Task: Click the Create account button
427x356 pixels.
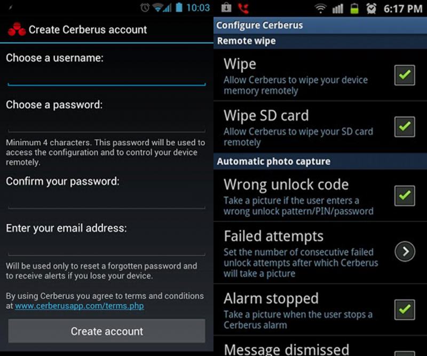Action: coord(107,331)
